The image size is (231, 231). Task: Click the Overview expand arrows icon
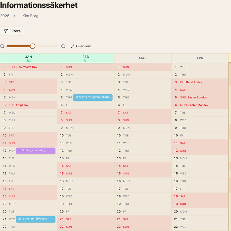point(72,46)
